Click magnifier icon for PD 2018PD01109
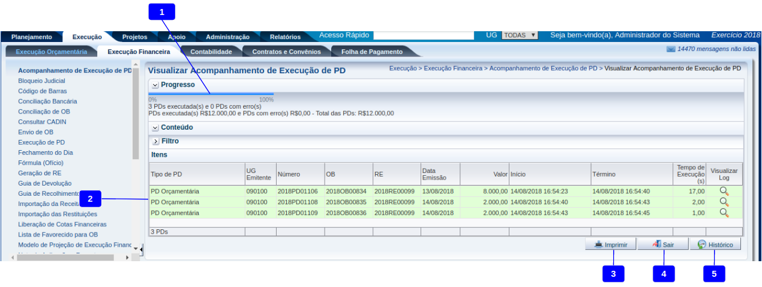The image size is (762, 287). point(724,213)
